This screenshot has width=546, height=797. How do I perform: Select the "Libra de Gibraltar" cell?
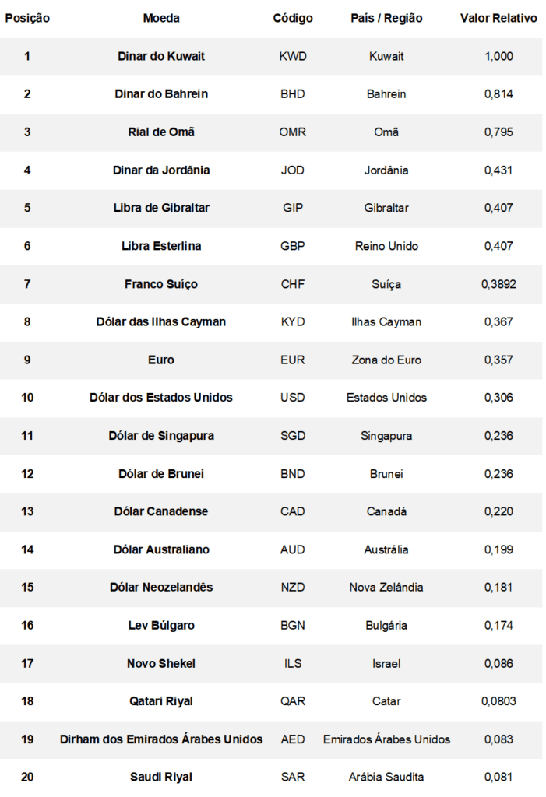click(161, 208)
